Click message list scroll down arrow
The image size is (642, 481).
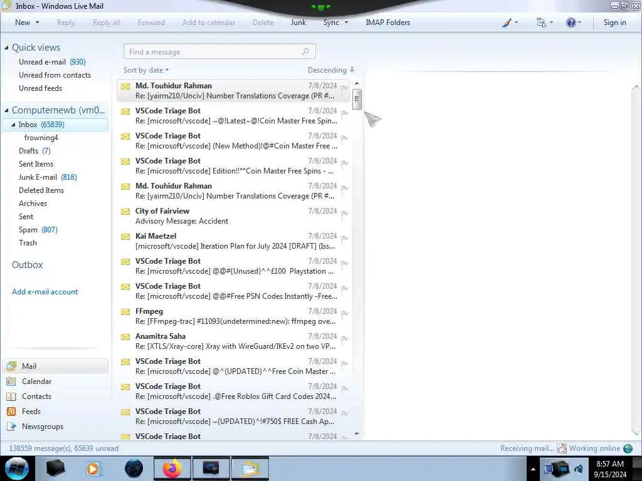click(357, 433)
